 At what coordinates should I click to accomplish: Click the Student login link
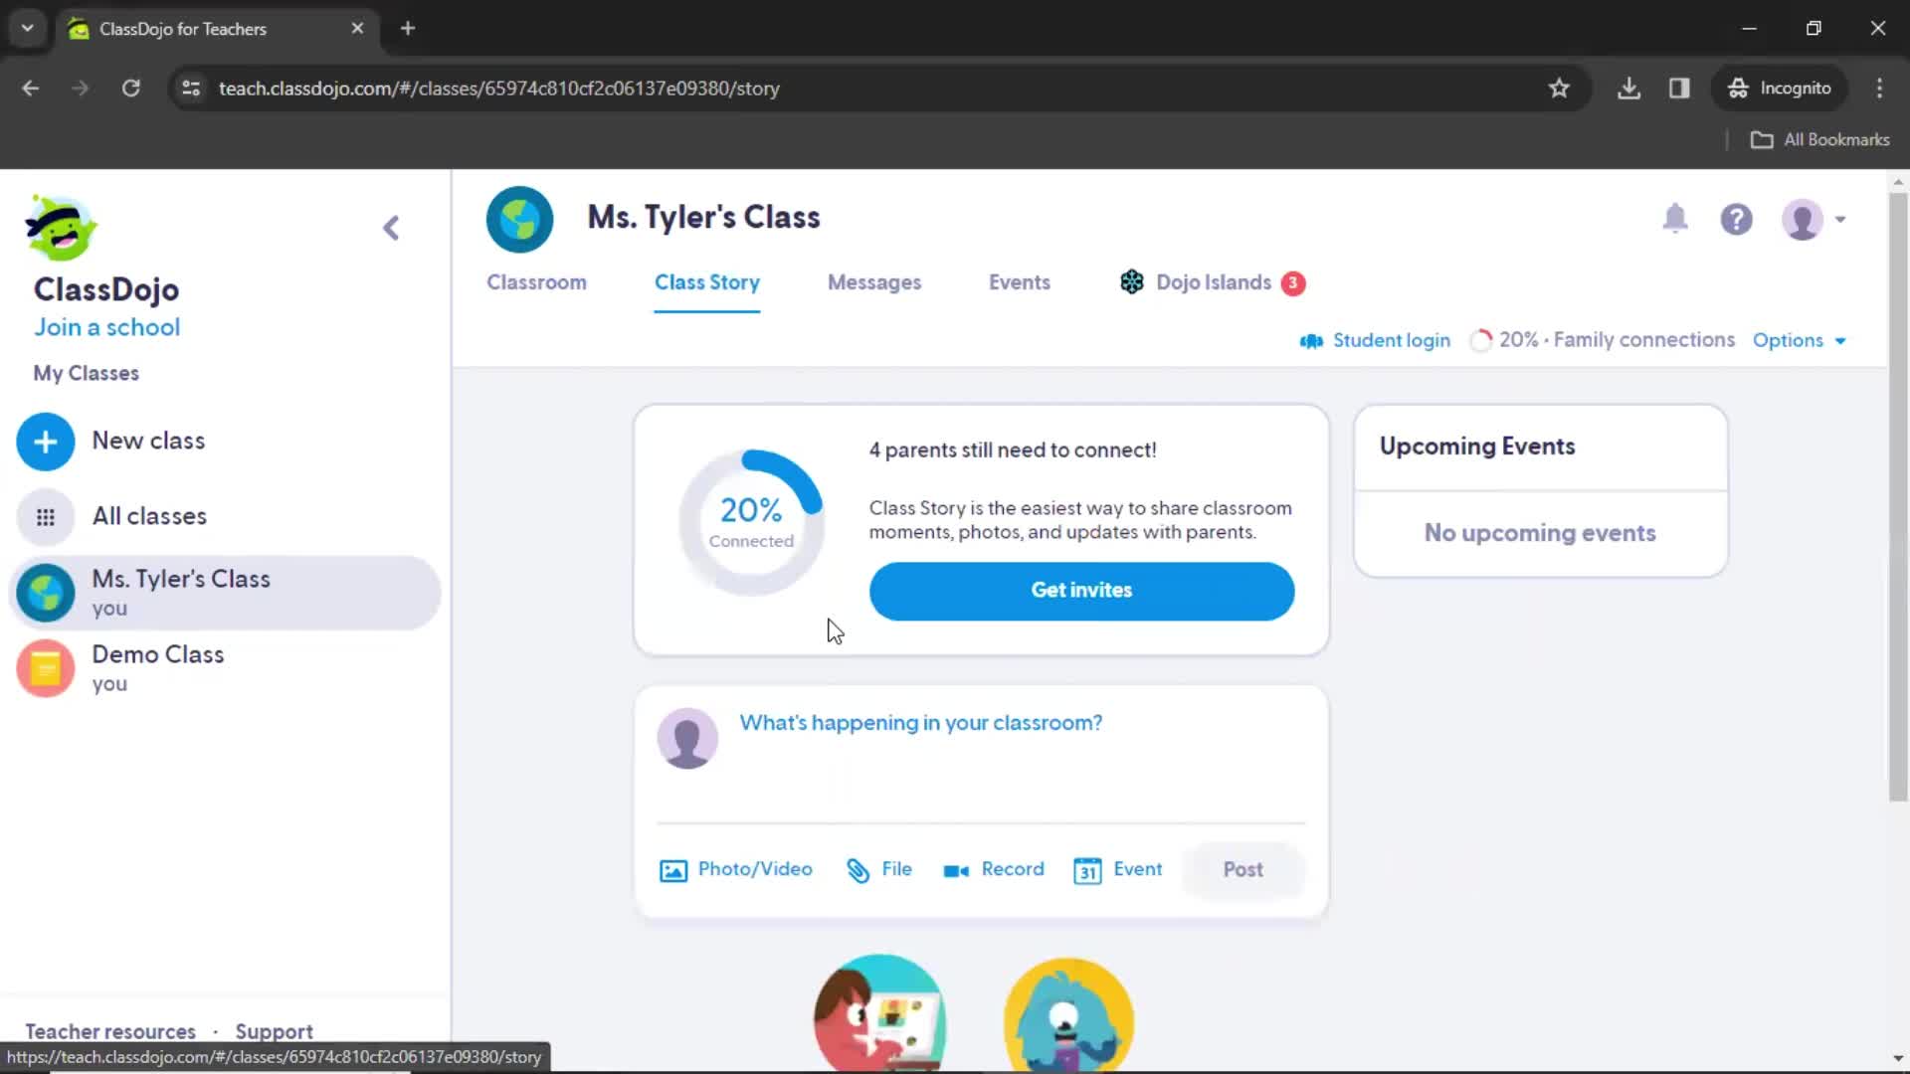[1375, 341]
